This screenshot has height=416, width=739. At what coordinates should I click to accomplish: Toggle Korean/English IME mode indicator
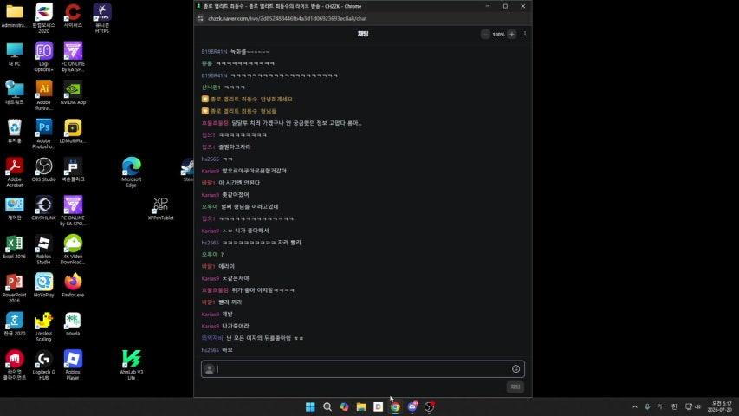[674, 406]
